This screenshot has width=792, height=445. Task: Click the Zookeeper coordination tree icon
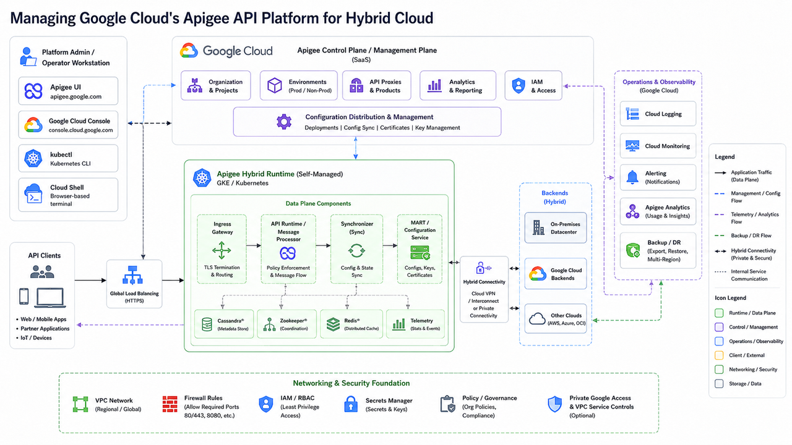pyautogui.click(x=269, y=324)
